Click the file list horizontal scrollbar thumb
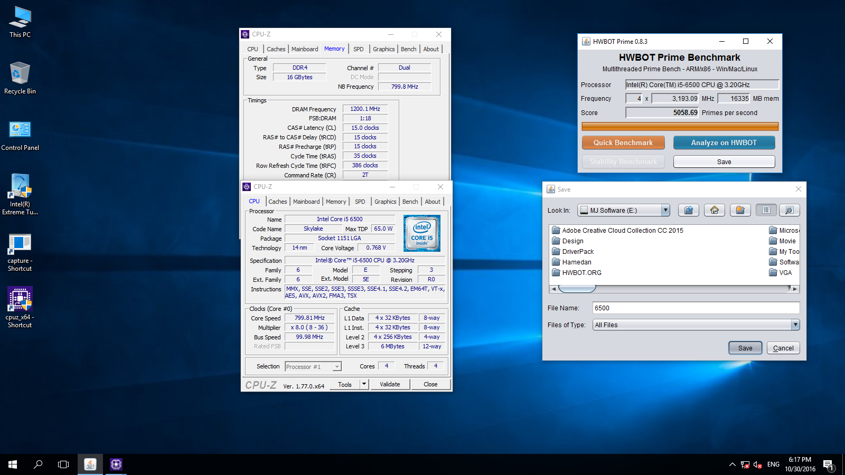 pyautogui.click(x=577, y=289)
